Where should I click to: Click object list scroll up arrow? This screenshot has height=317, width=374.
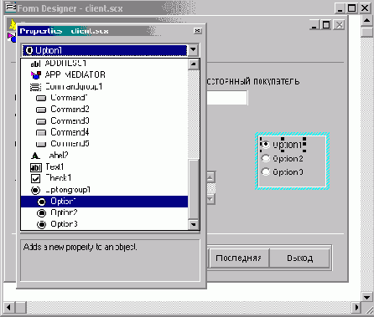click(x=194, y=64)
